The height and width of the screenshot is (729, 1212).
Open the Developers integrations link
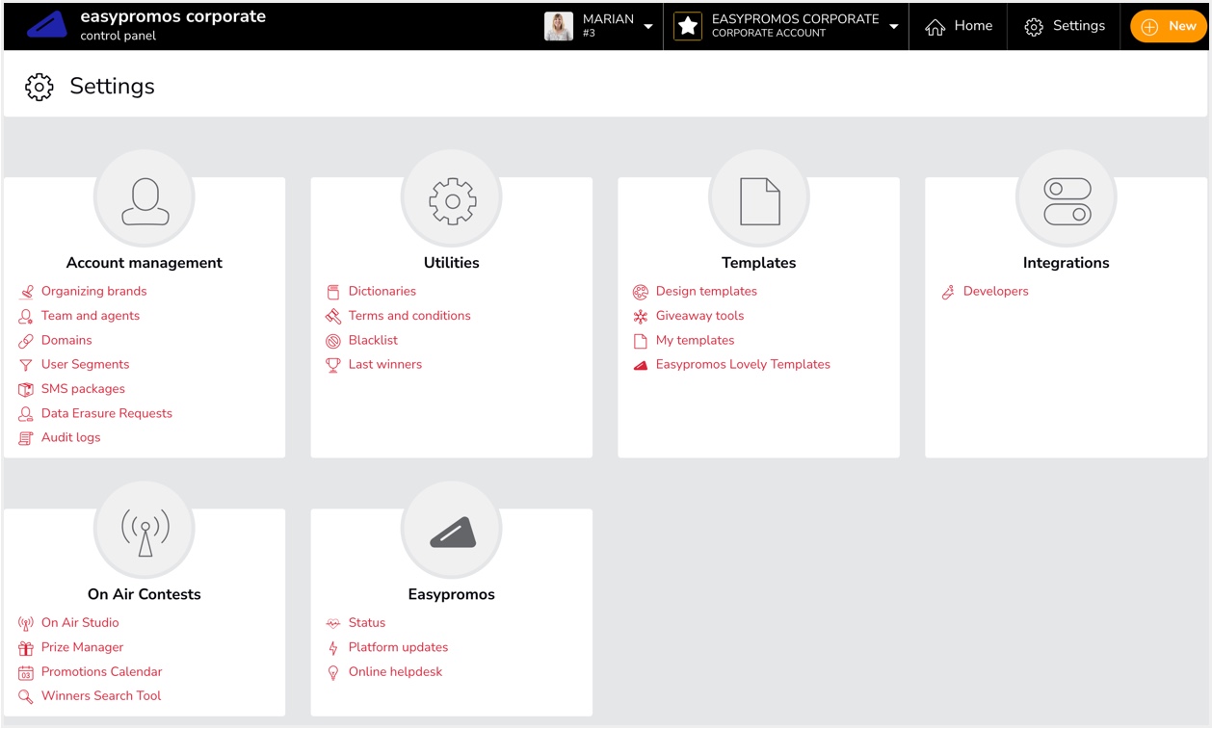[995, 291]
